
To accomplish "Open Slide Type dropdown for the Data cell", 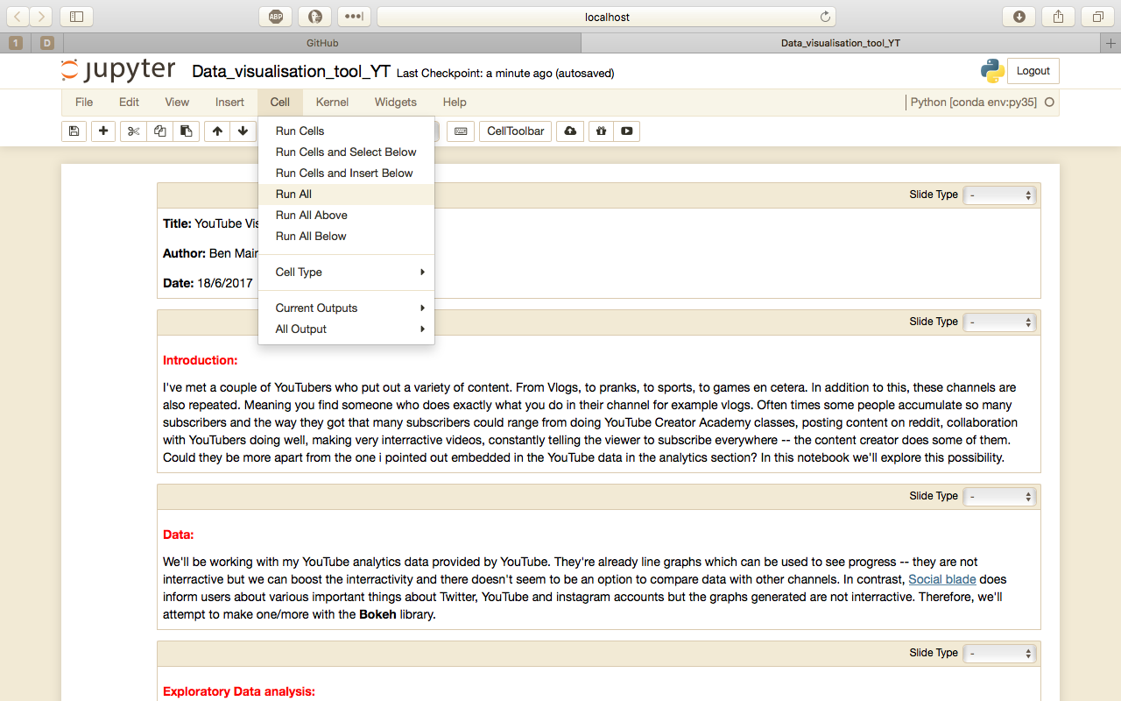I will coord(999,497).
